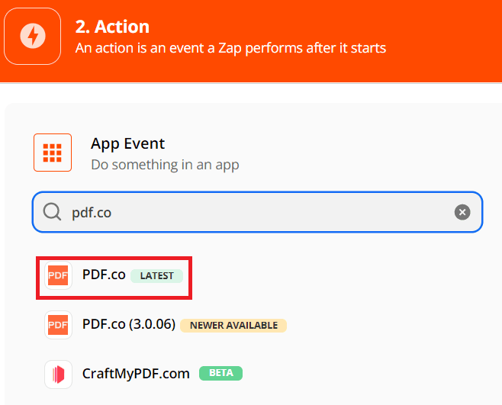Click the lightning bolt Action icon
This screenshot has height=405, width=502.
coord(32,36)
